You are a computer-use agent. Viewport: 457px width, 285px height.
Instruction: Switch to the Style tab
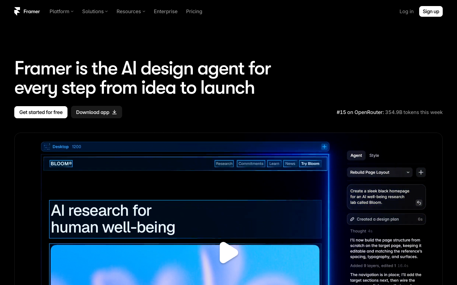(374, 155)
